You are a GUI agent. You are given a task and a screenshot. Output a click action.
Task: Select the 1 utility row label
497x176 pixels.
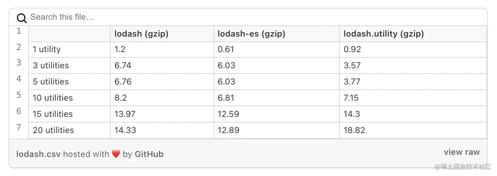[47, 49]
